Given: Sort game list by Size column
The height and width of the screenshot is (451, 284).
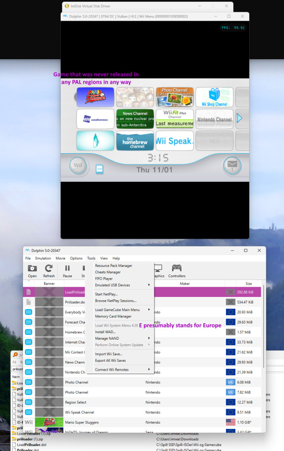Looking at the screenshot, I should point(249,284).
